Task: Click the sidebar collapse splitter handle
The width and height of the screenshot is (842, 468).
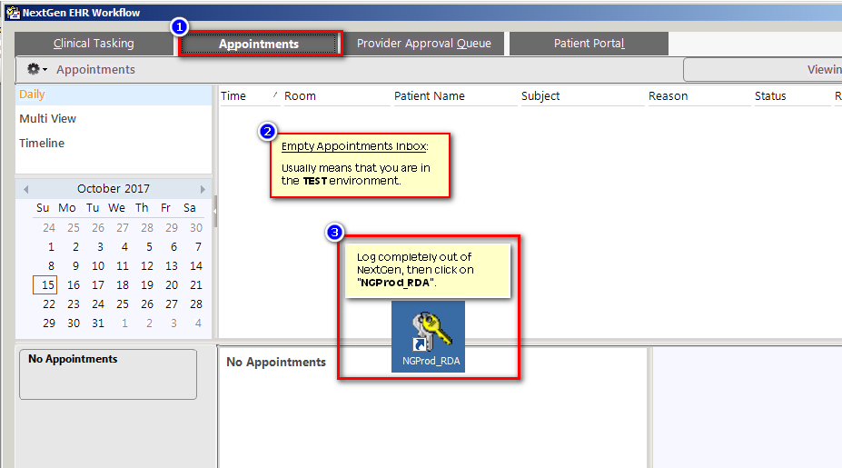Action: point(215,211)
